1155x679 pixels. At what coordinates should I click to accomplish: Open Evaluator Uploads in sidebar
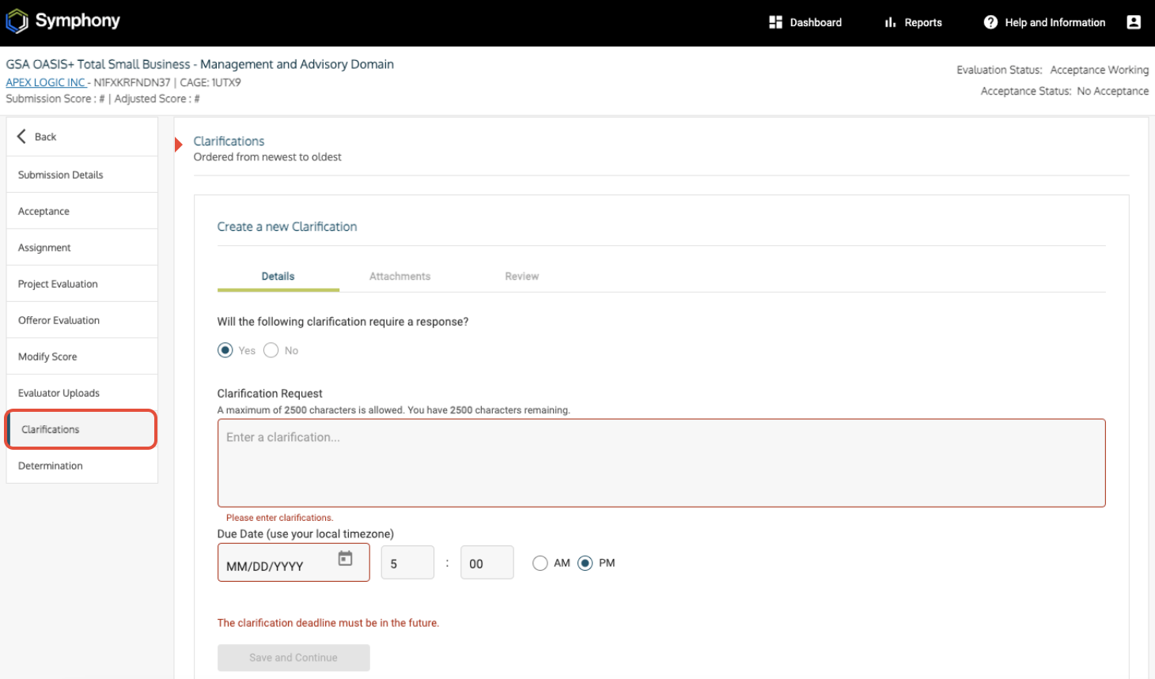pyautogui.click(x=82, y=393)
